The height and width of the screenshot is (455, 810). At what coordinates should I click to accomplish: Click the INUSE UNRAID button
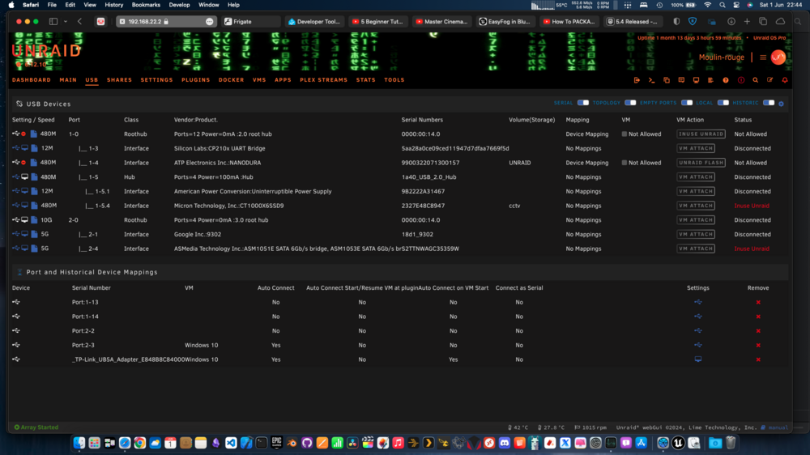click(x=701, y=134)
